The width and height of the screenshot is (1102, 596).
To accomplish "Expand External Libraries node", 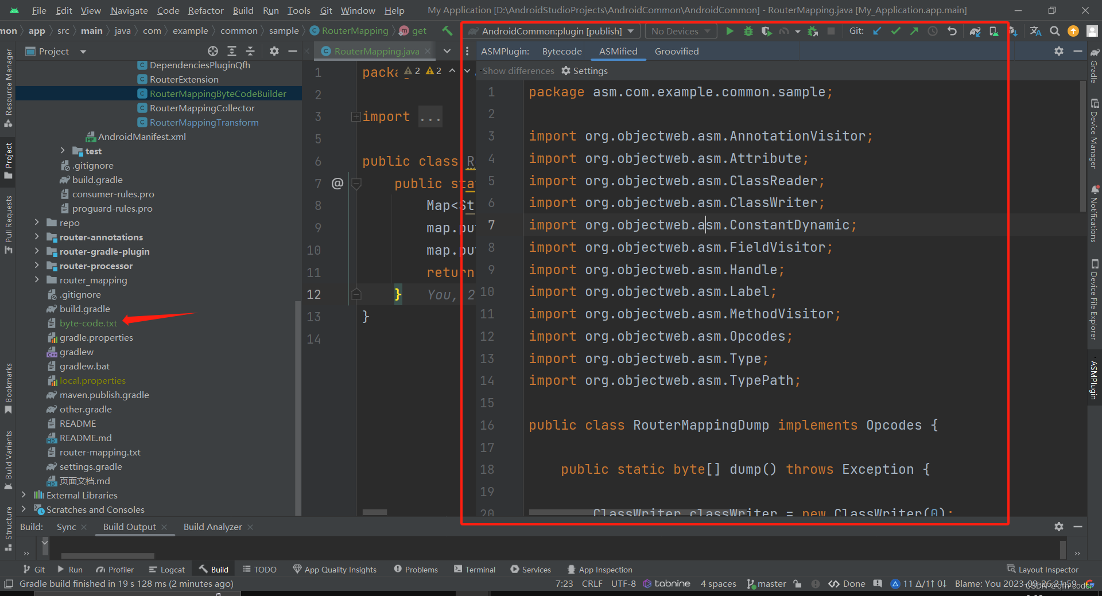I will point(24,495).
